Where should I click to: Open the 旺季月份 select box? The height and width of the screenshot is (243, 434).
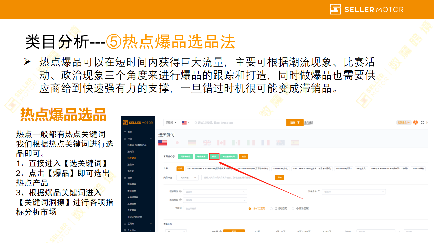tap(215, 192)
